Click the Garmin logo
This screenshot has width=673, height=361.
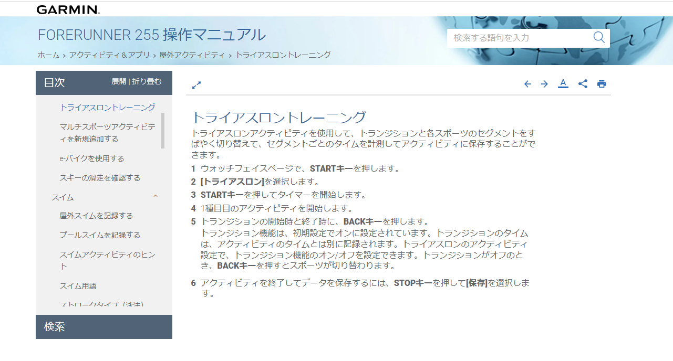(x=68, y=9)
